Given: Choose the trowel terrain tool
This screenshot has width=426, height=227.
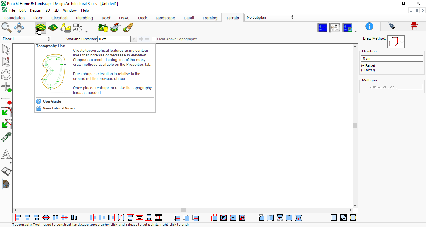Looking at the screenshot, I should [x=115, y=28].
